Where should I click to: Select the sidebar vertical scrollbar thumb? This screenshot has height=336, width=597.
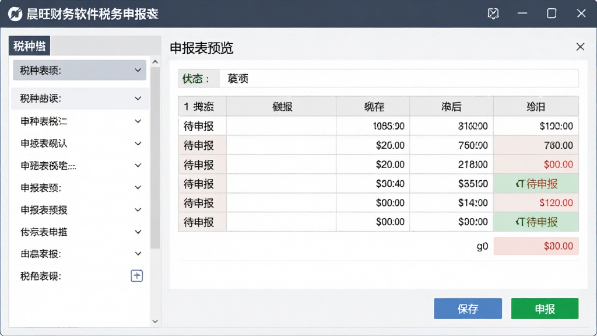click(155, 157)
